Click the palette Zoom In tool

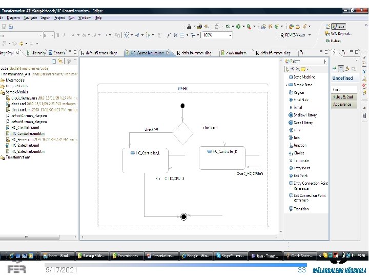click(293, 69)
